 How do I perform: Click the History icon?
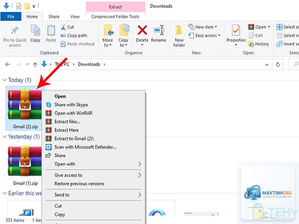[251, 44]
